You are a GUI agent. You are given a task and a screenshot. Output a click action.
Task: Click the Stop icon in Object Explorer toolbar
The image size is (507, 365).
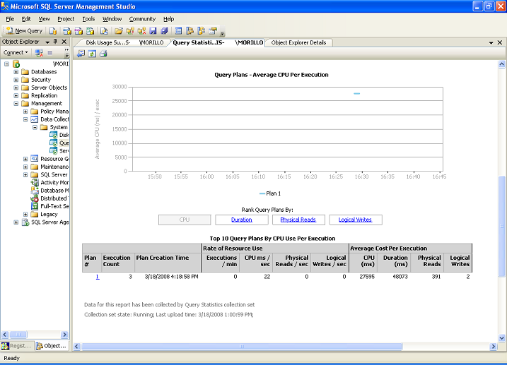pos(49,53)
